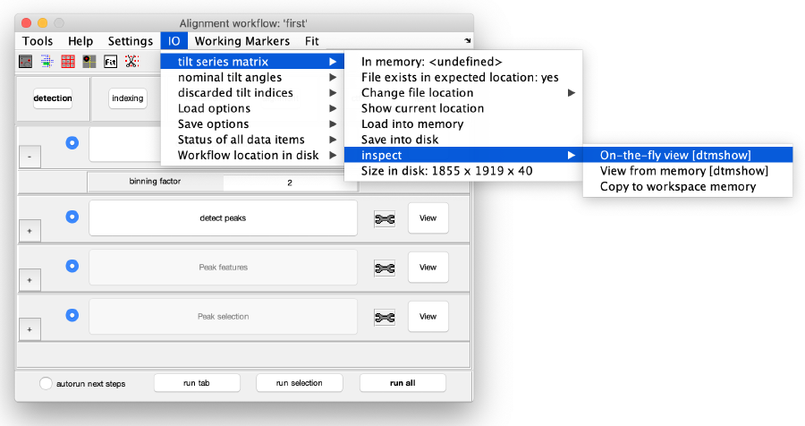Open wrench settings for Peak selection
This screenshot has height=426, width=805.
(x=385, y=317)
